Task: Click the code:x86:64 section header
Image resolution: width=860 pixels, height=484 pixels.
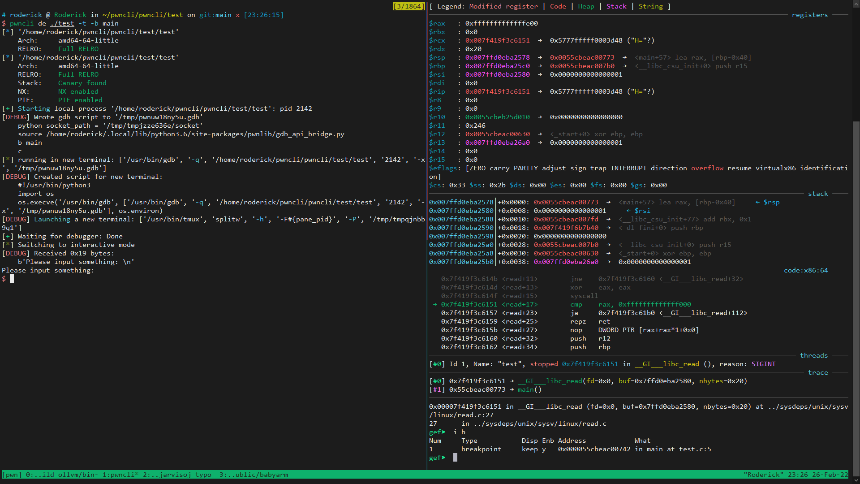Action: point(805,270)
